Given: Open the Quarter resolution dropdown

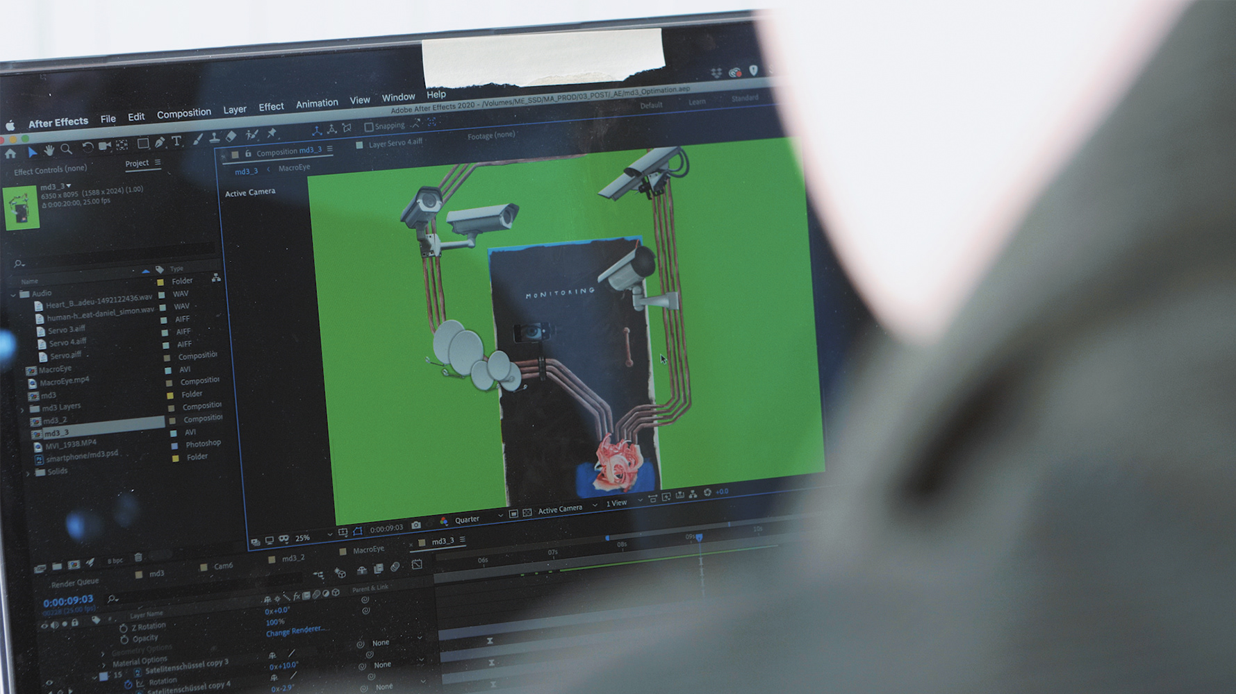Looking at the screenshot, I should (478, 518).
